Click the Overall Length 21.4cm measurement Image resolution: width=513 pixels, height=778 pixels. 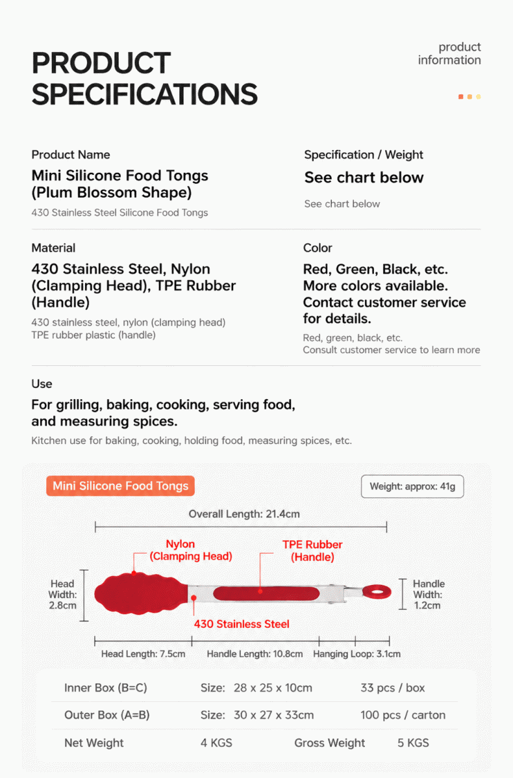click(x=244, y=514)
